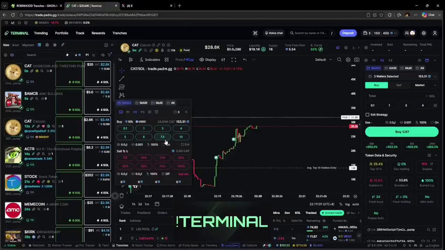Switch to the Sell tab in trade panel

(399, 85)
